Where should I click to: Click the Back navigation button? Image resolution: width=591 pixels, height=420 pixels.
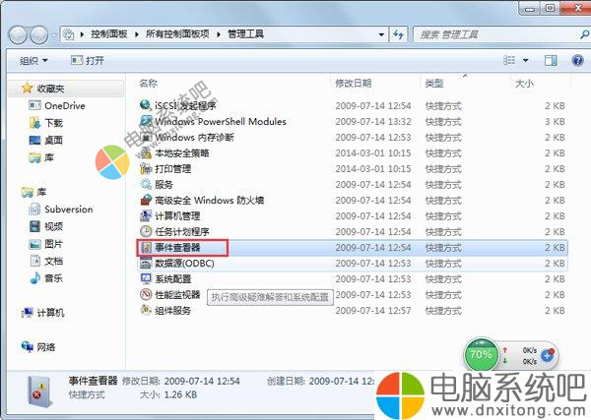coord(18,35)
